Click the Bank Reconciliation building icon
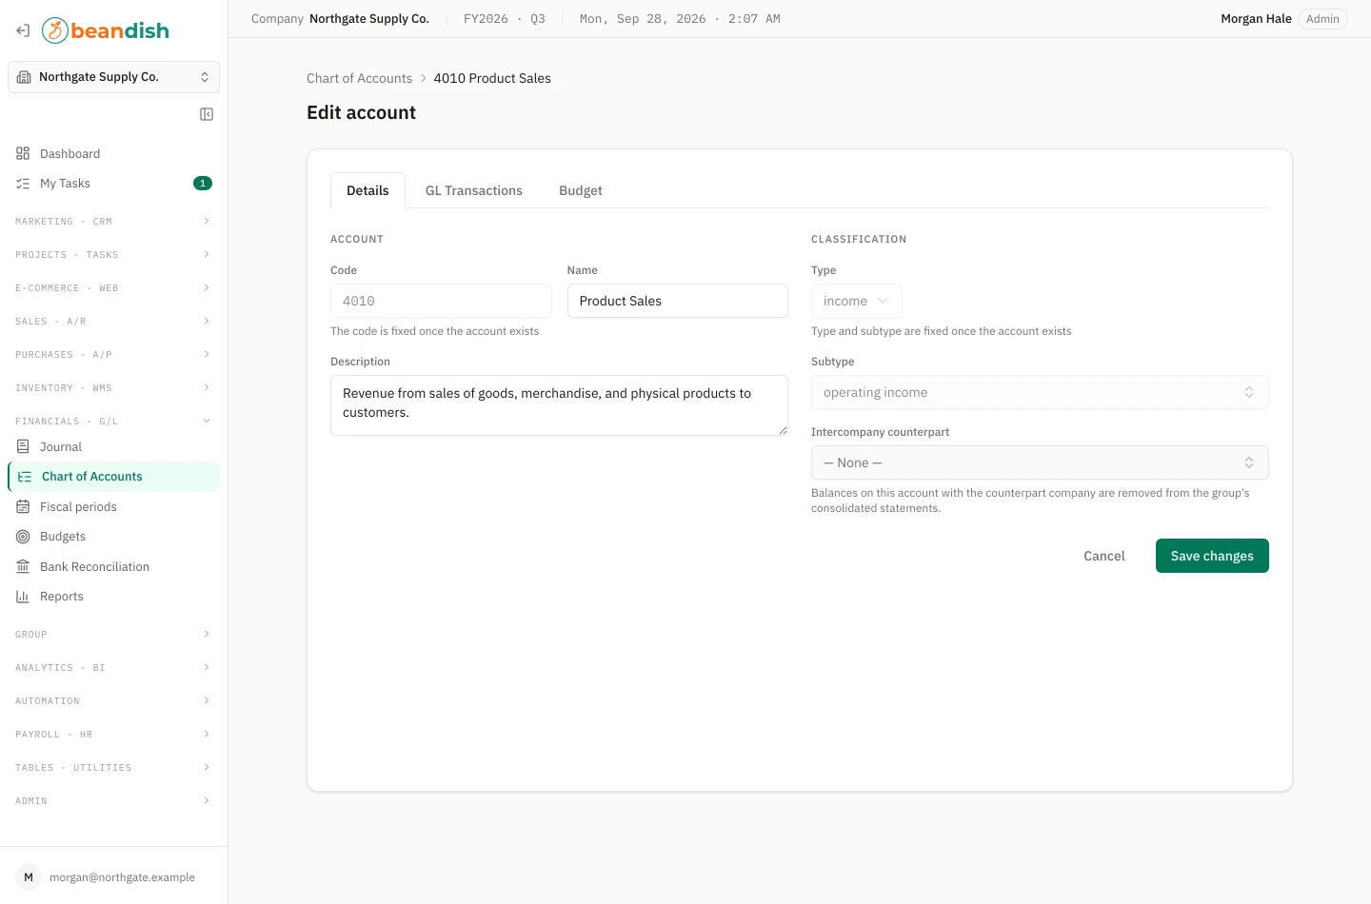Screen dimensions: 1371x904 [23, 566]
